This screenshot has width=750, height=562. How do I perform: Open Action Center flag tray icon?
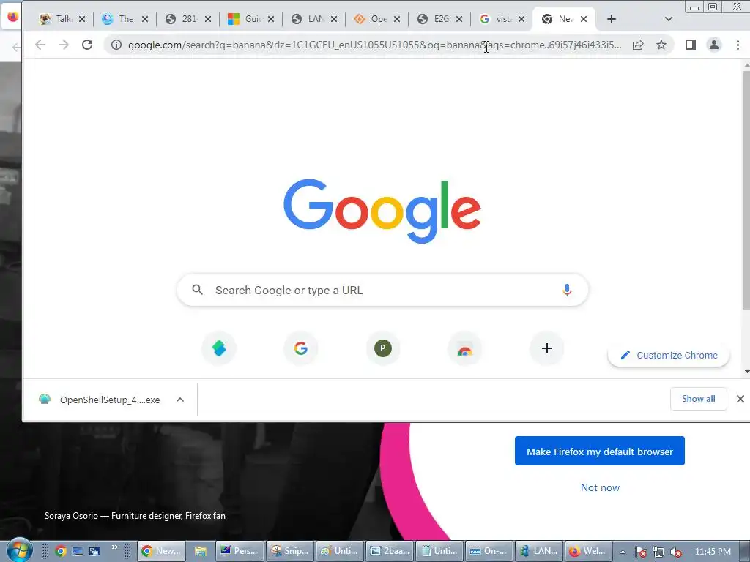click(641, 552)
